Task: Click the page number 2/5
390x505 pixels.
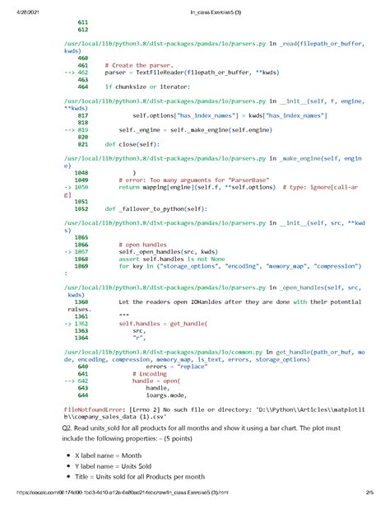Action: (369, 492)
